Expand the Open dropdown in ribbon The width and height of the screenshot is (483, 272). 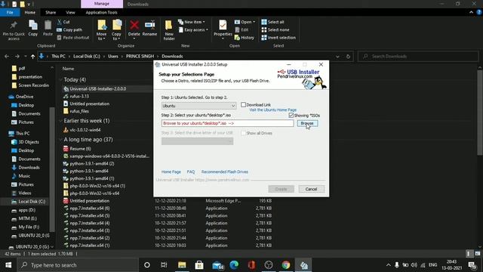[x=245, y=22]
